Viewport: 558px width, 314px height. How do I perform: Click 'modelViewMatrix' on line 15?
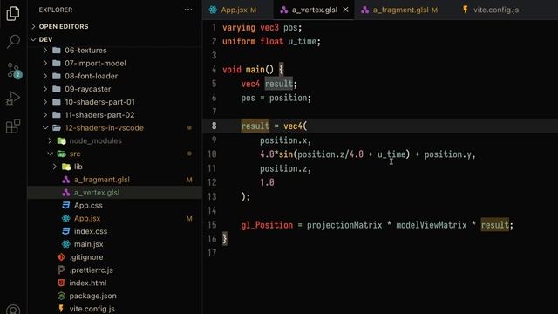[432, 225]
